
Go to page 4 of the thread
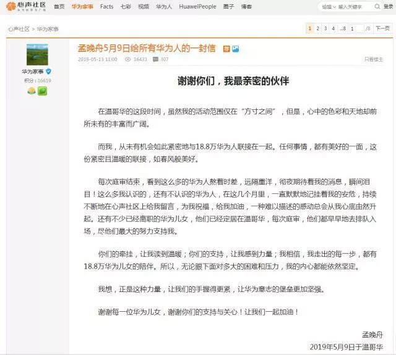(334, 28)
